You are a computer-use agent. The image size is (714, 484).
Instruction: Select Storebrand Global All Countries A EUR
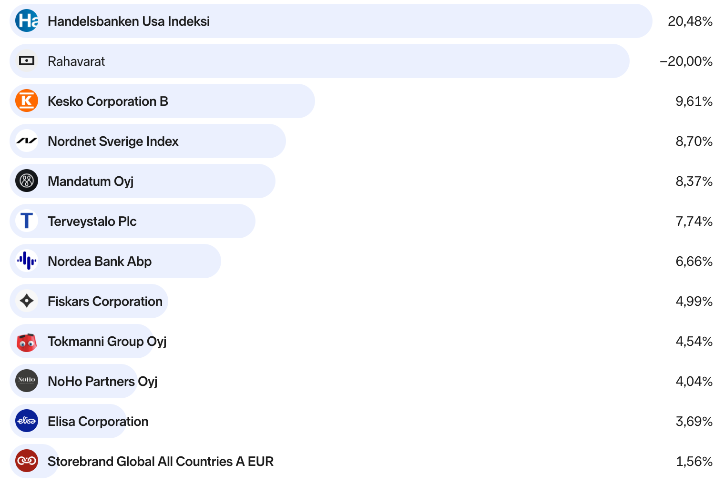[161, 462]
